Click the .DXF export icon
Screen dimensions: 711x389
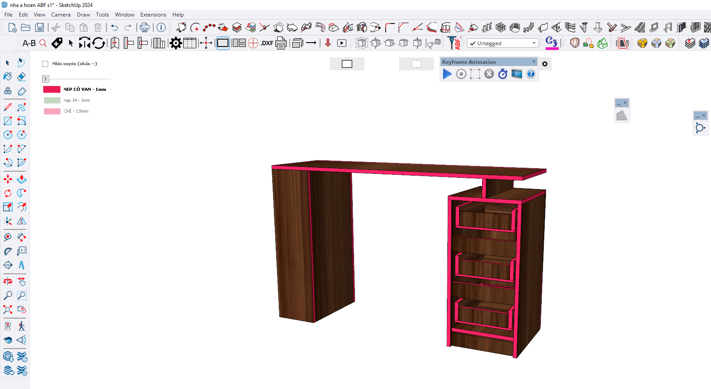tap(267, 43)
